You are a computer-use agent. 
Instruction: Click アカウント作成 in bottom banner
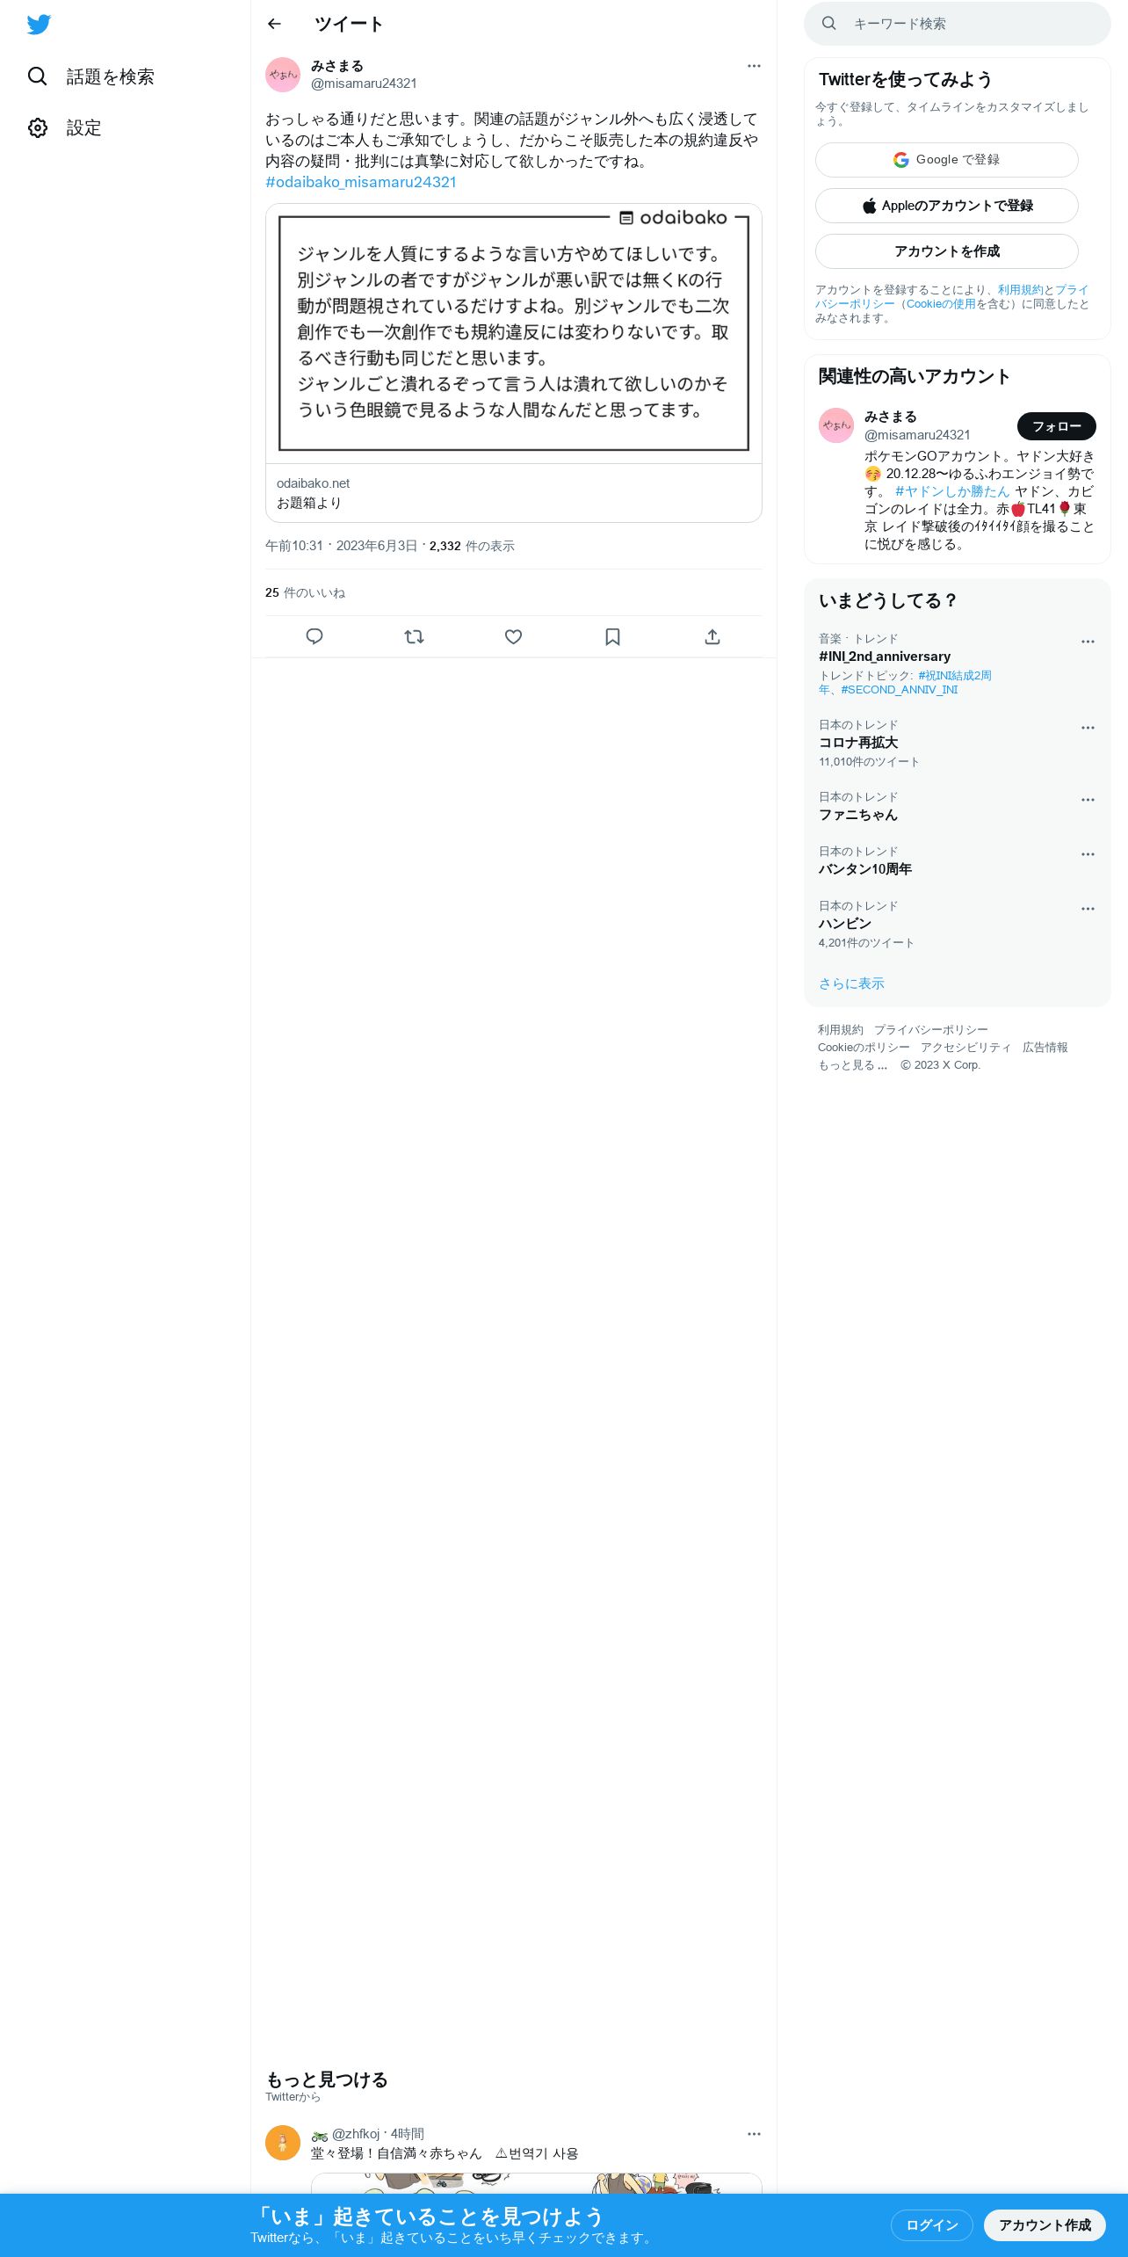(x=1045, y=2225)
